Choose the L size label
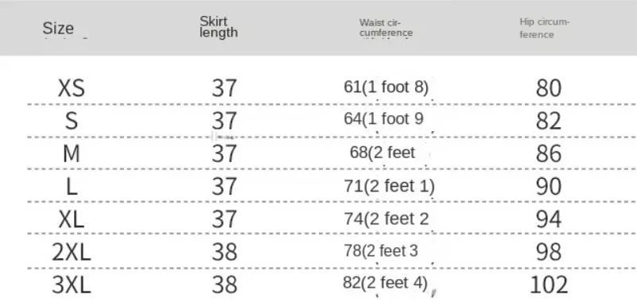Screen dimensions: 637x302 pyautogui.click(x=72, y=187)
